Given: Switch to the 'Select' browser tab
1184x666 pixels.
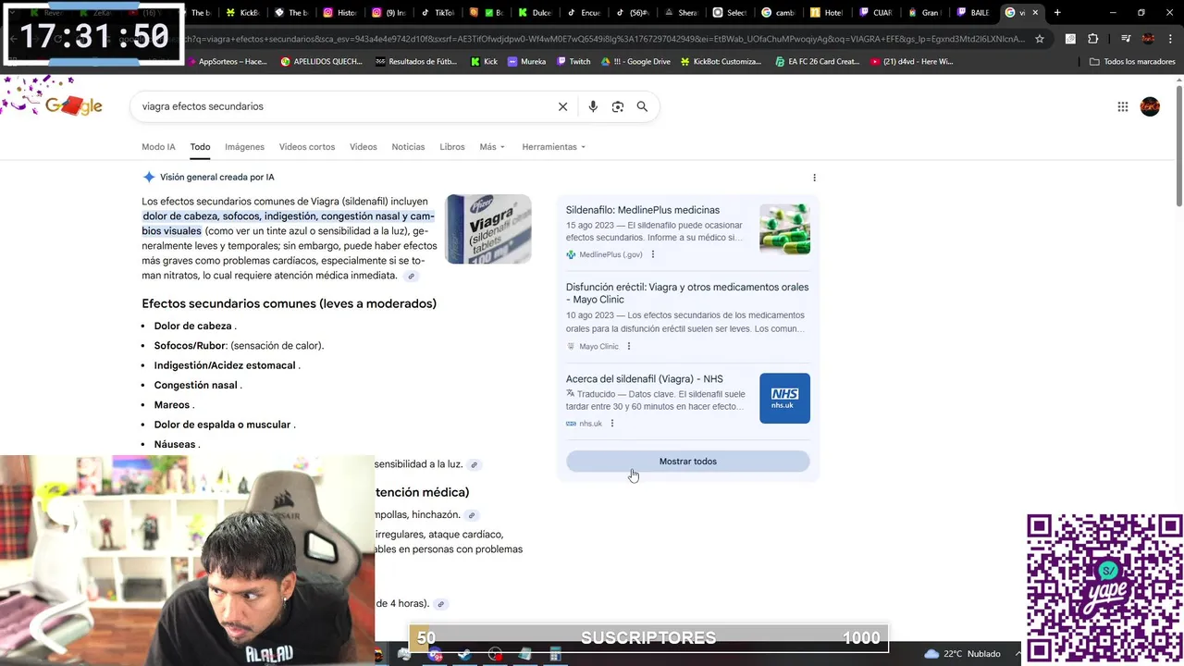Looking at the screenshot, I should pos(729,13).
